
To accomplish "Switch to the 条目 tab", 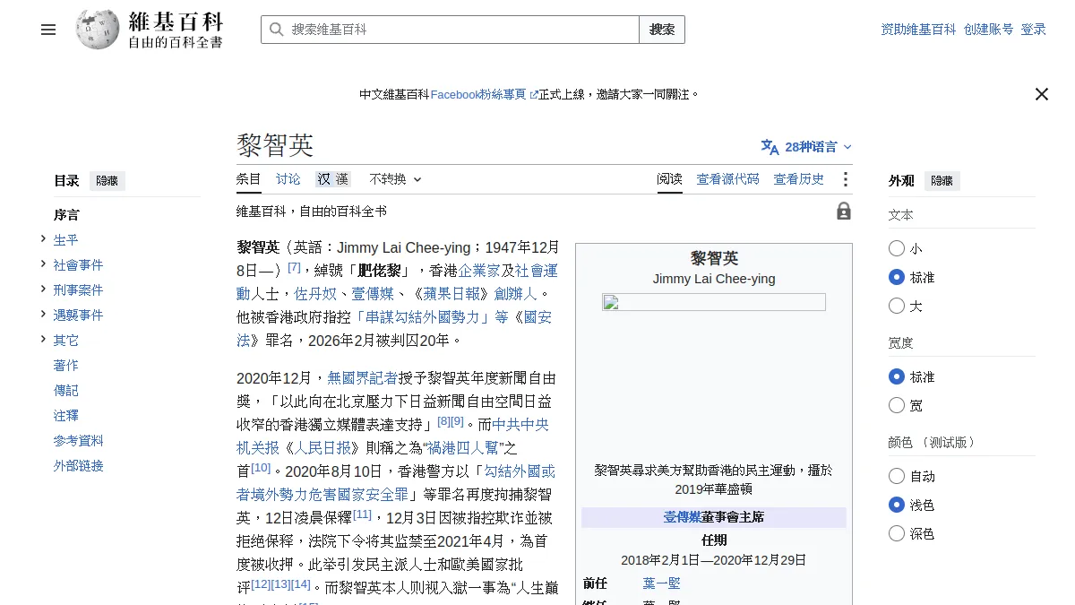I will pos(249,179).
